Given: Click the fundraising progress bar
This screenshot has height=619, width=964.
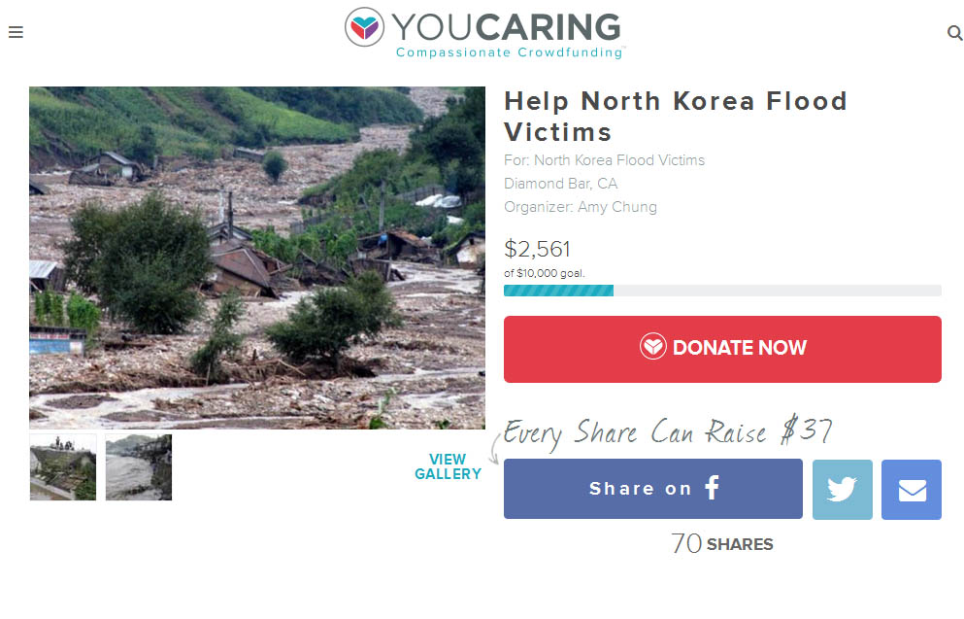Looking at the screenshot, I should coord(722,291).
